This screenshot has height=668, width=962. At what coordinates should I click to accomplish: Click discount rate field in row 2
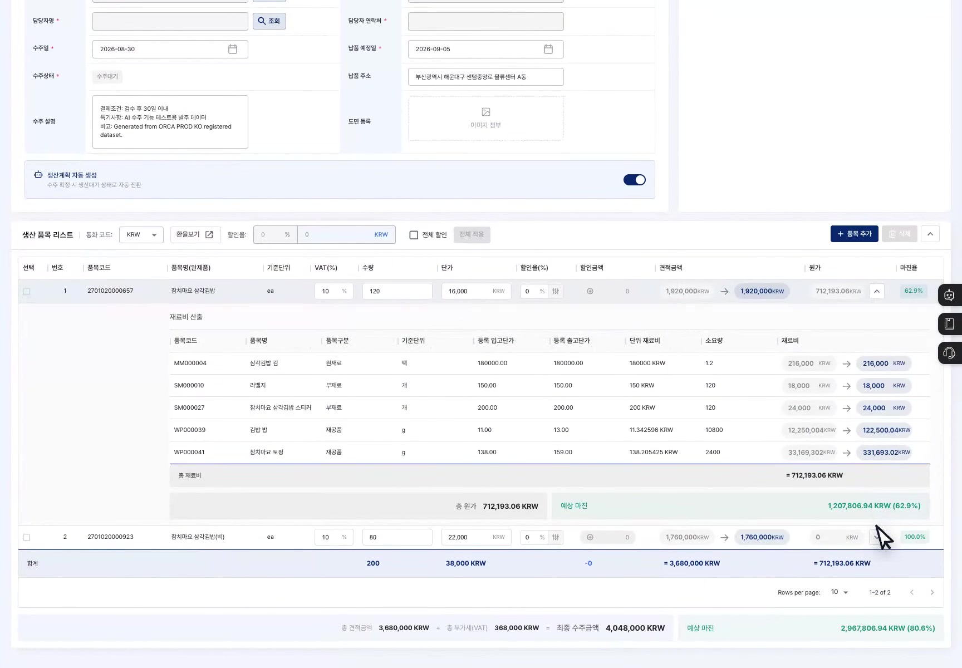click(535, 537)
